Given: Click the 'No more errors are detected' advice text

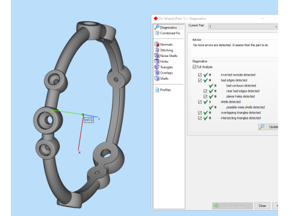Looking at the screenshot, I should coord(231,45).
